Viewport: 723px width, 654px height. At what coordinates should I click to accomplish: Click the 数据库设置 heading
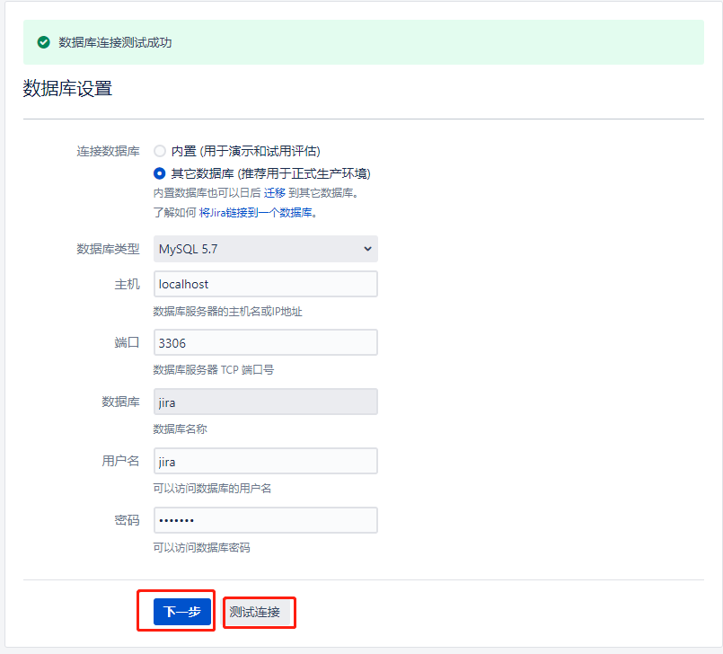click(x=67, y=88)
